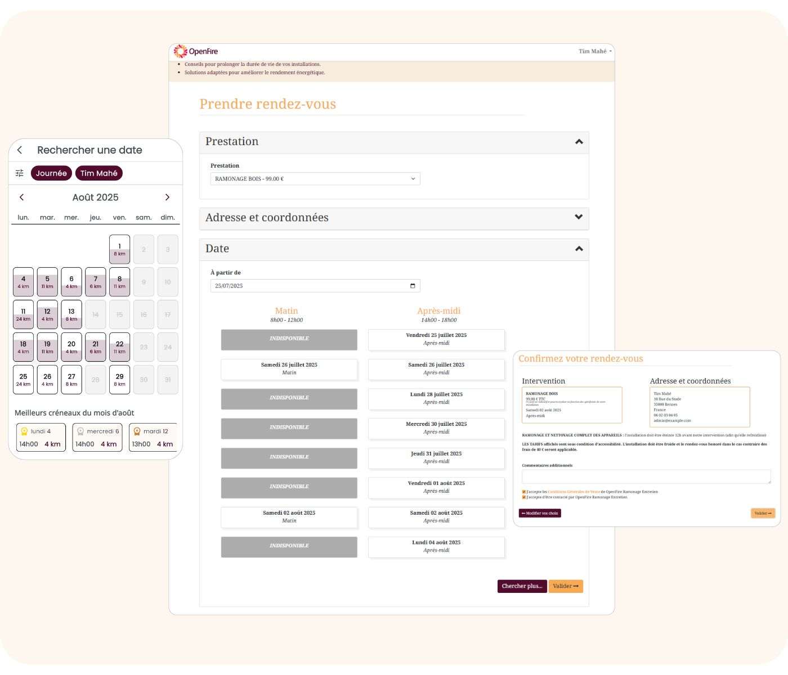788x675 pixels.
Task: Select August 20 in the calendar
Action: pyautogui.click(x=71, y=348)
